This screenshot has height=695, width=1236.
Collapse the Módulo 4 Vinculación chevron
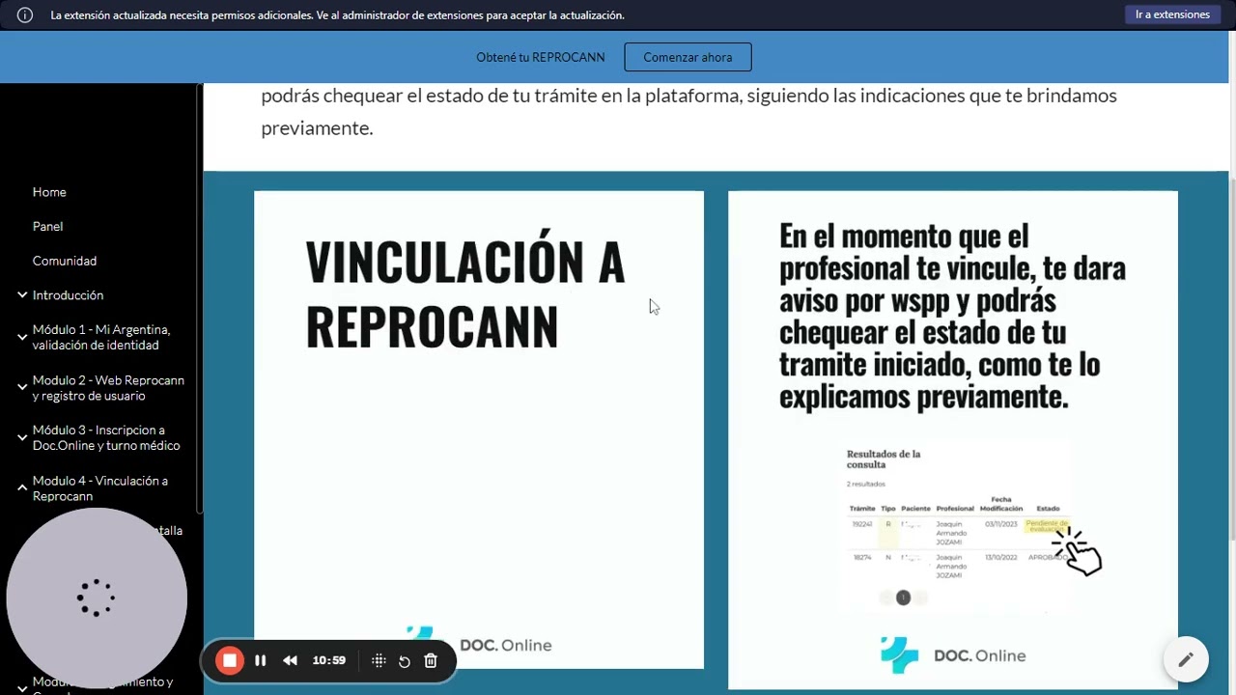(x=22, y=487)
